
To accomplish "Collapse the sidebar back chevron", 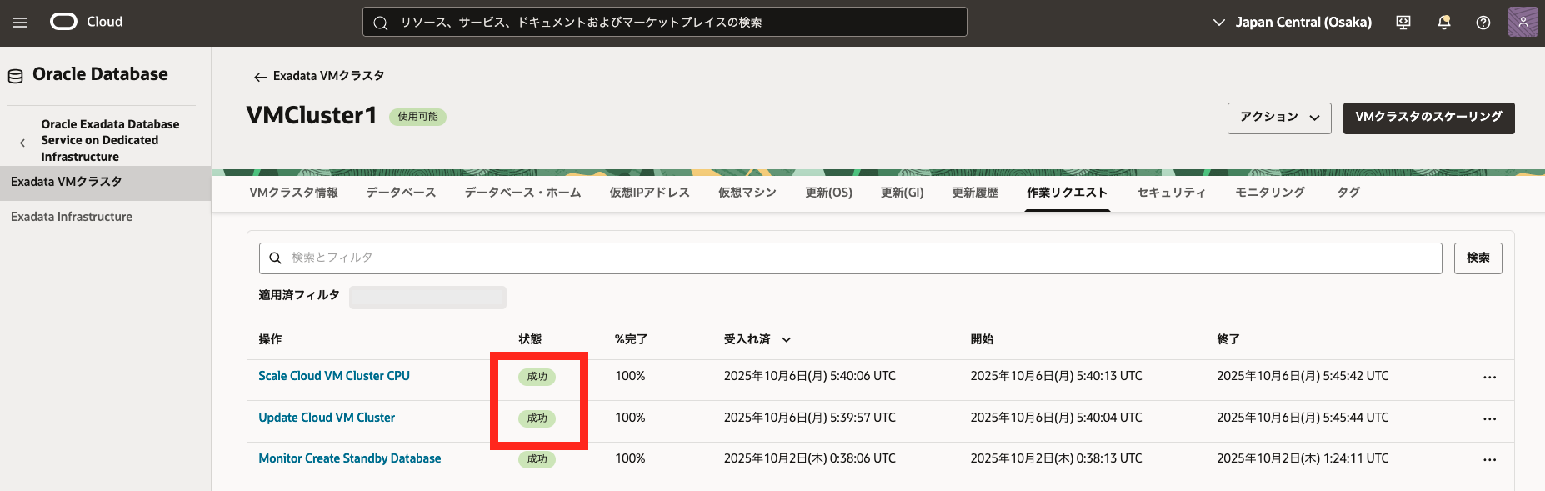I will coord(22,143).
